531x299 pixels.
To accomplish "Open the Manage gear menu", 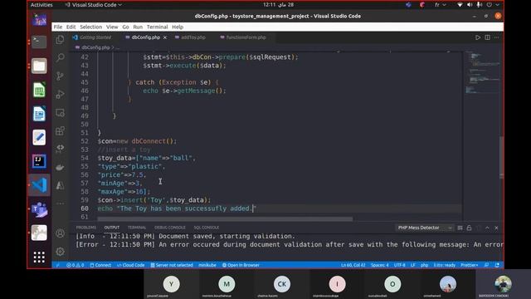I will point(61,251).
